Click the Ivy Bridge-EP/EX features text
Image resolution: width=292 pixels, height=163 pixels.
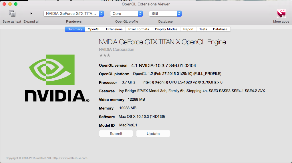[x=192, y=91]
